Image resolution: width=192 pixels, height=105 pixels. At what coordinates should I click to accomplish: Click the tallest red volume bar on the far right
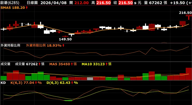pos(189,74)
